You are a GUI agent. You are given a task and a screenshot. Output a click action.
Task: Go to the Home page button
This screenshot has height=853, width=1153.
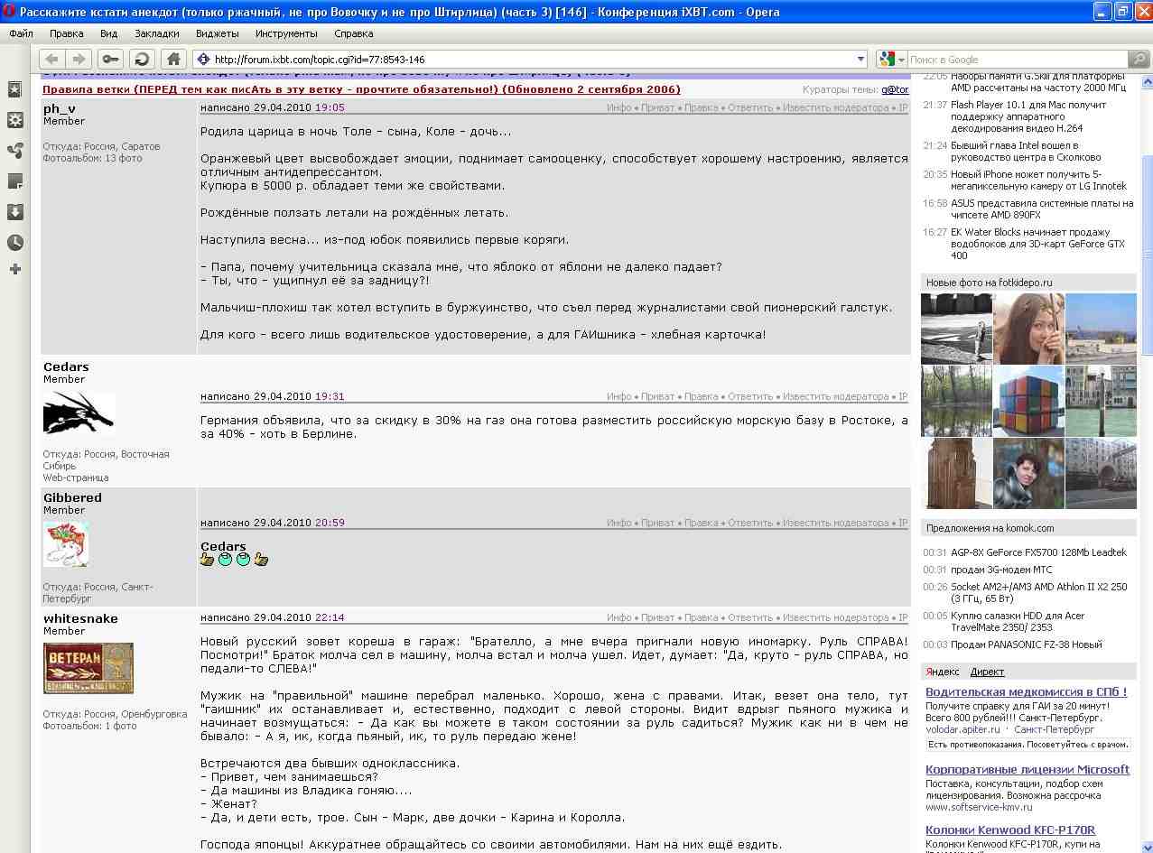tap(174, 60)
